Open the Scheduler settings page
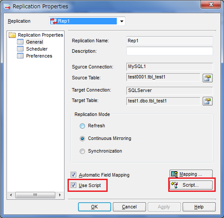Image resolution: width=224 pixels, height=218 pixels. [x=37, y=49]
